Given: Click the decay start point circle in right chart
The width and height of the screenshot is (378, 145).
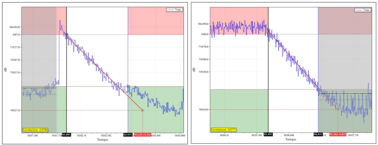Looking at the screenshot, I should 268,29.
